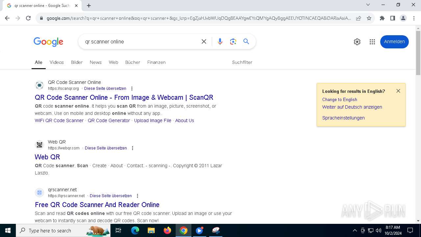This screenshot has width=421, height=237.
Task: Reload the page
Action: coord(28,18)
